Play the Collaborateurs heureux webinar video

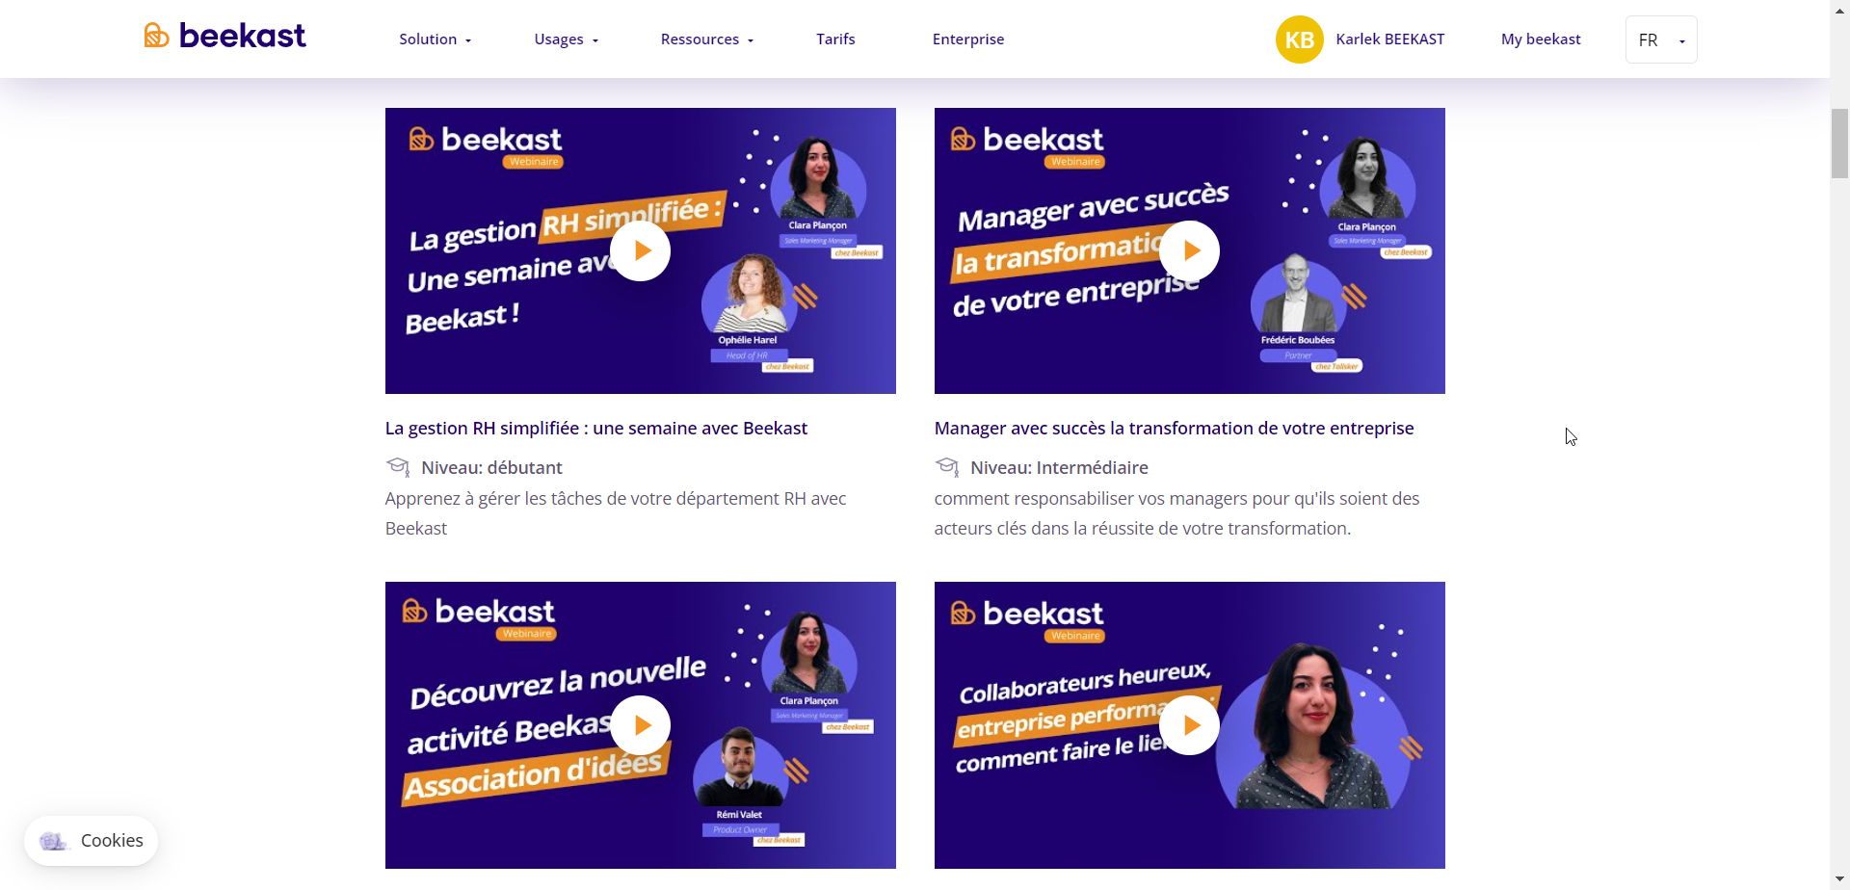(1190, 725)
